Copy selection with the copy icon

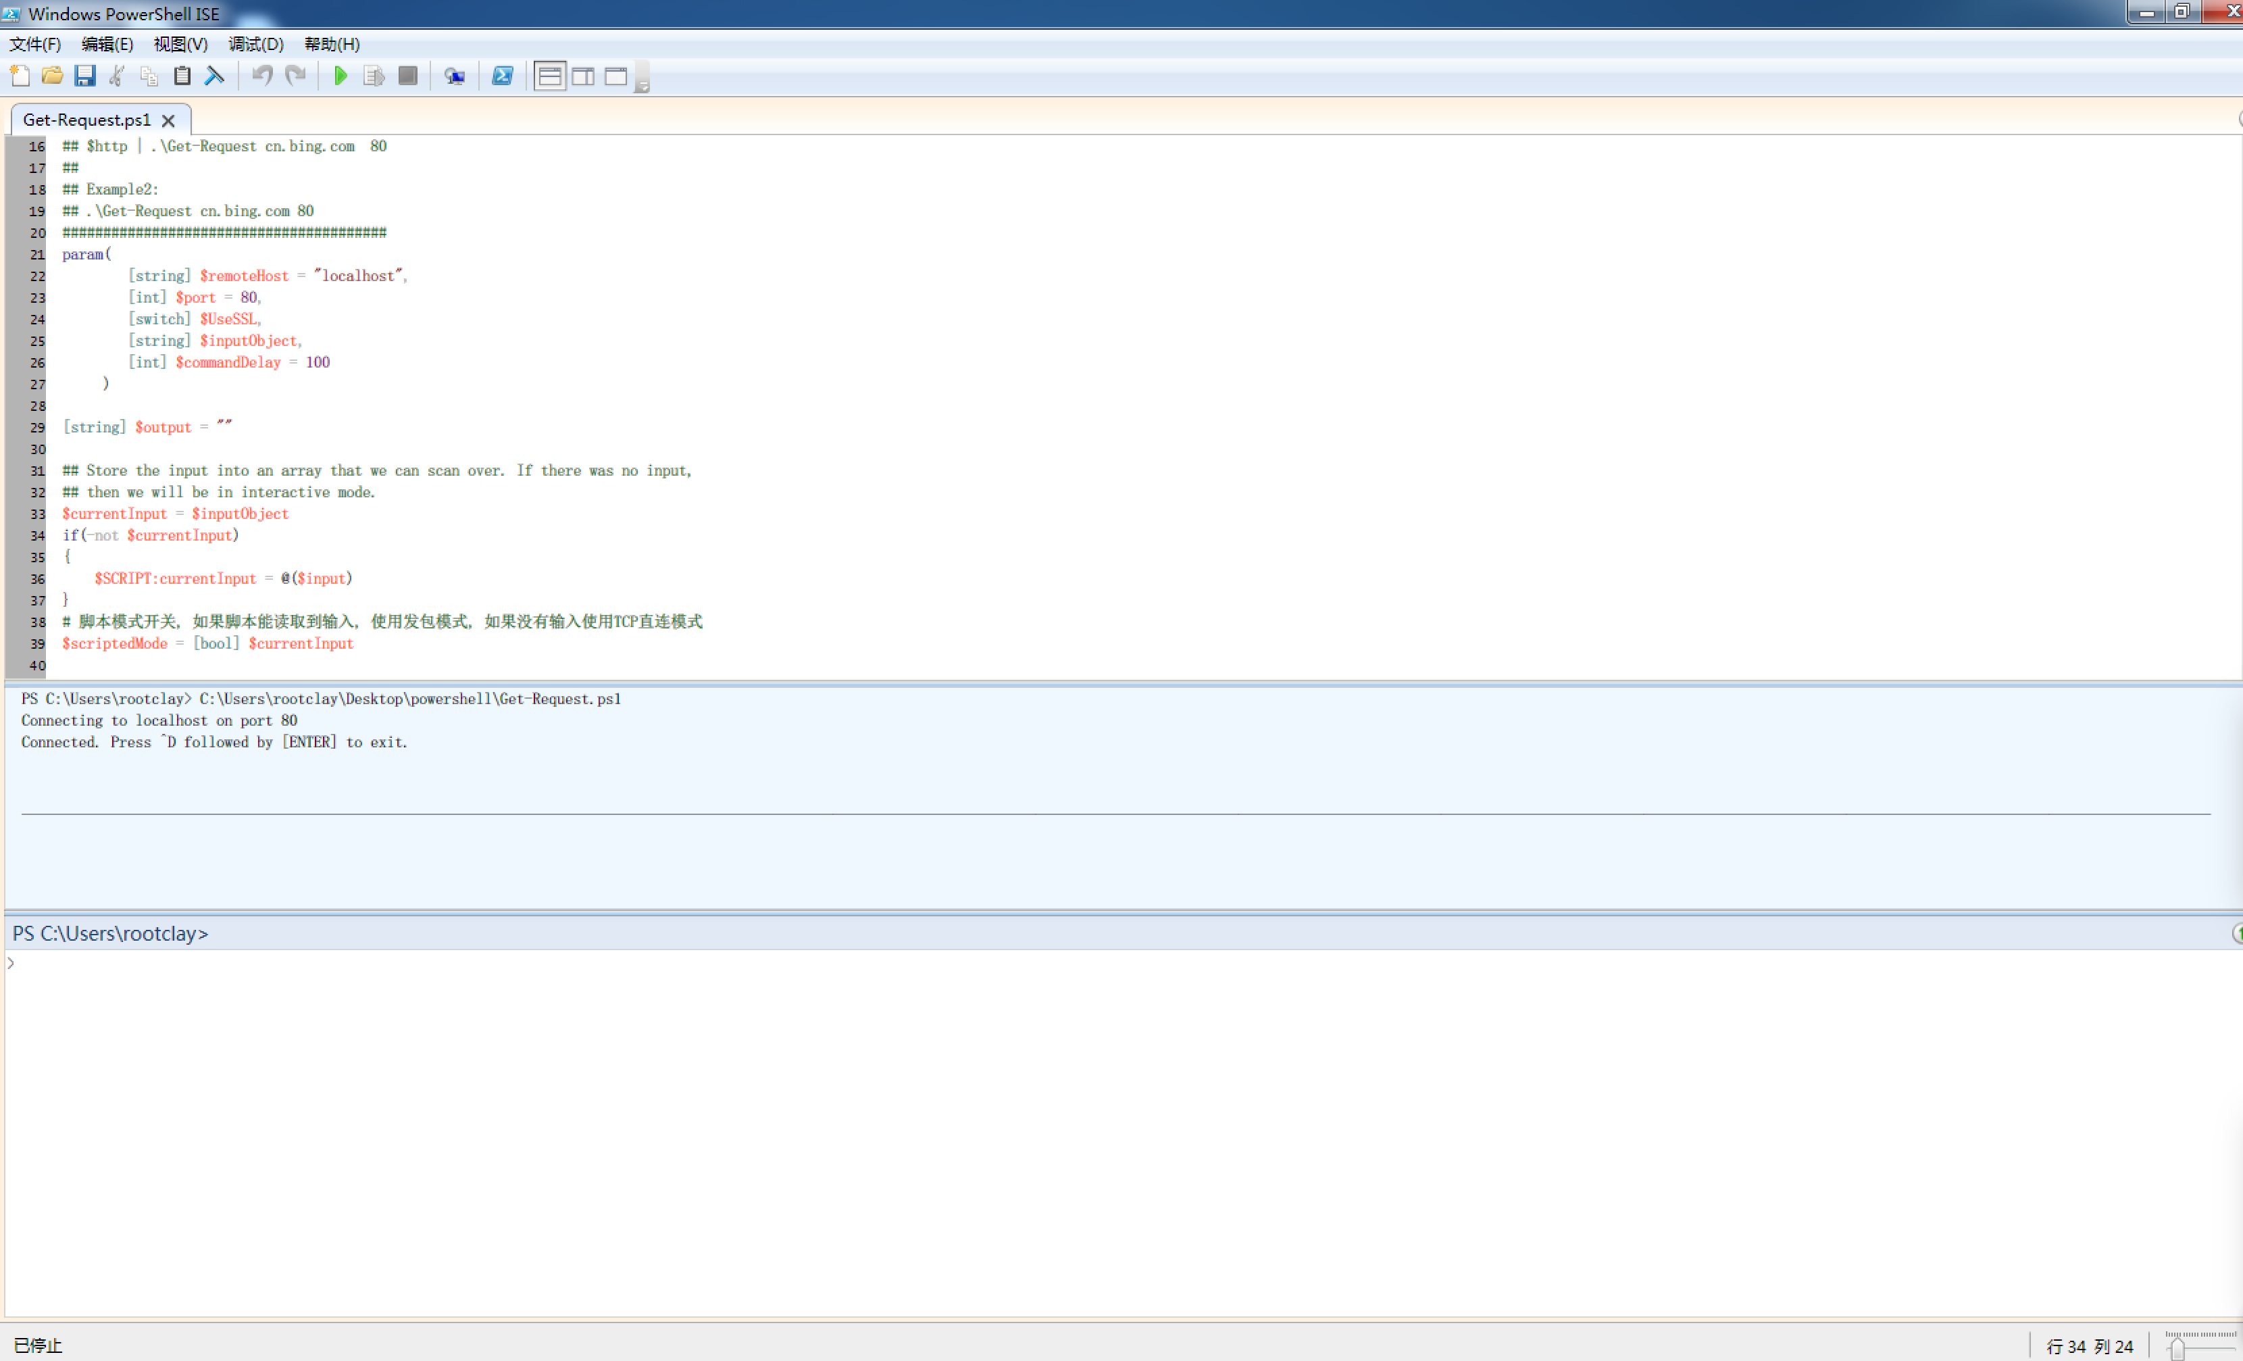pos(149,76)
